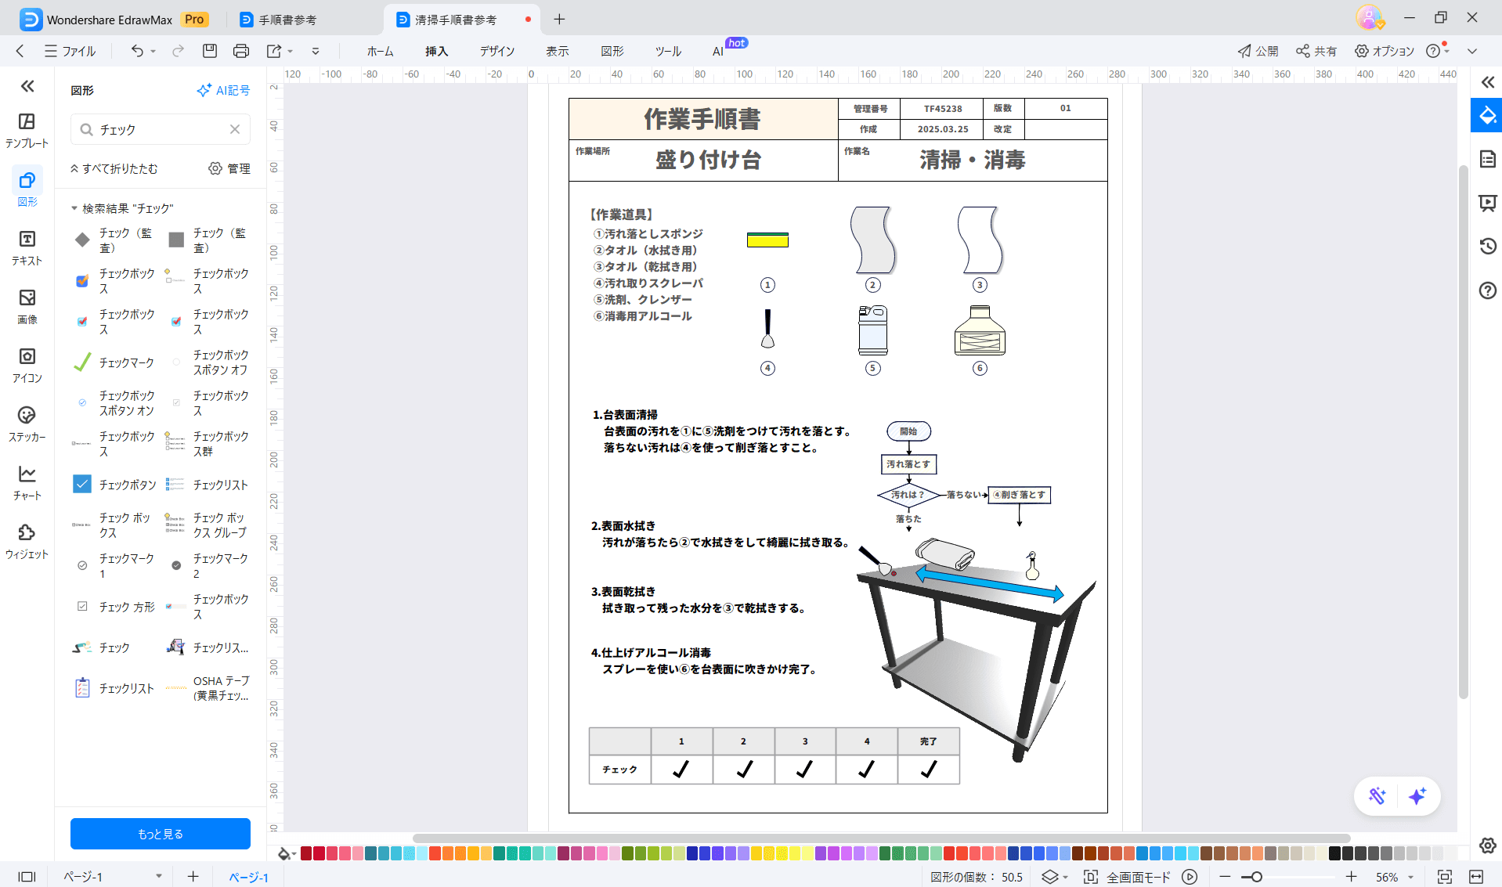Open the presentation icon in the right sidebar
Viewport: 1502px width, 887px height.
click(1487, 204)
